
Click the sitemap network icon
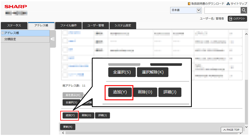[x=228, y=3]
